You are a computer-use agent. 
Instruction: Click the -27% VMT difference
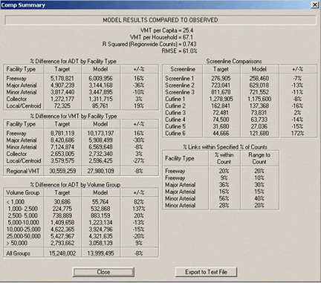[x=139, y=160]
